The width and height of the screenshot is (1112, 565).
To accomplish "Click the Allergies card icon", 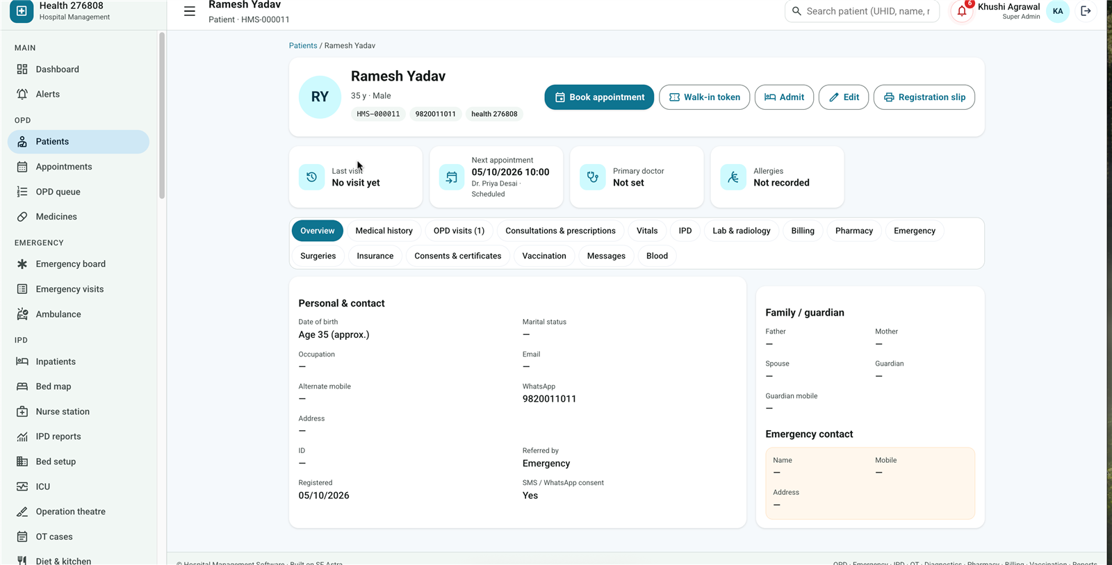I will pos(733,177).
